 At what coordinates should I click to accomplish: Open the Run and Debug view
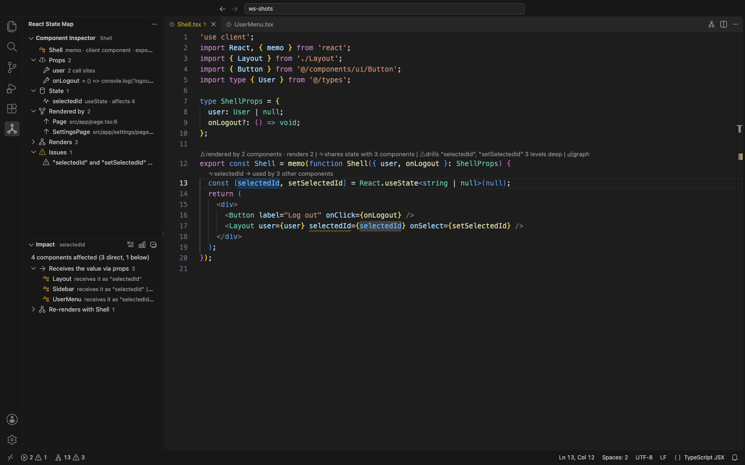click(x=12, y=88)
